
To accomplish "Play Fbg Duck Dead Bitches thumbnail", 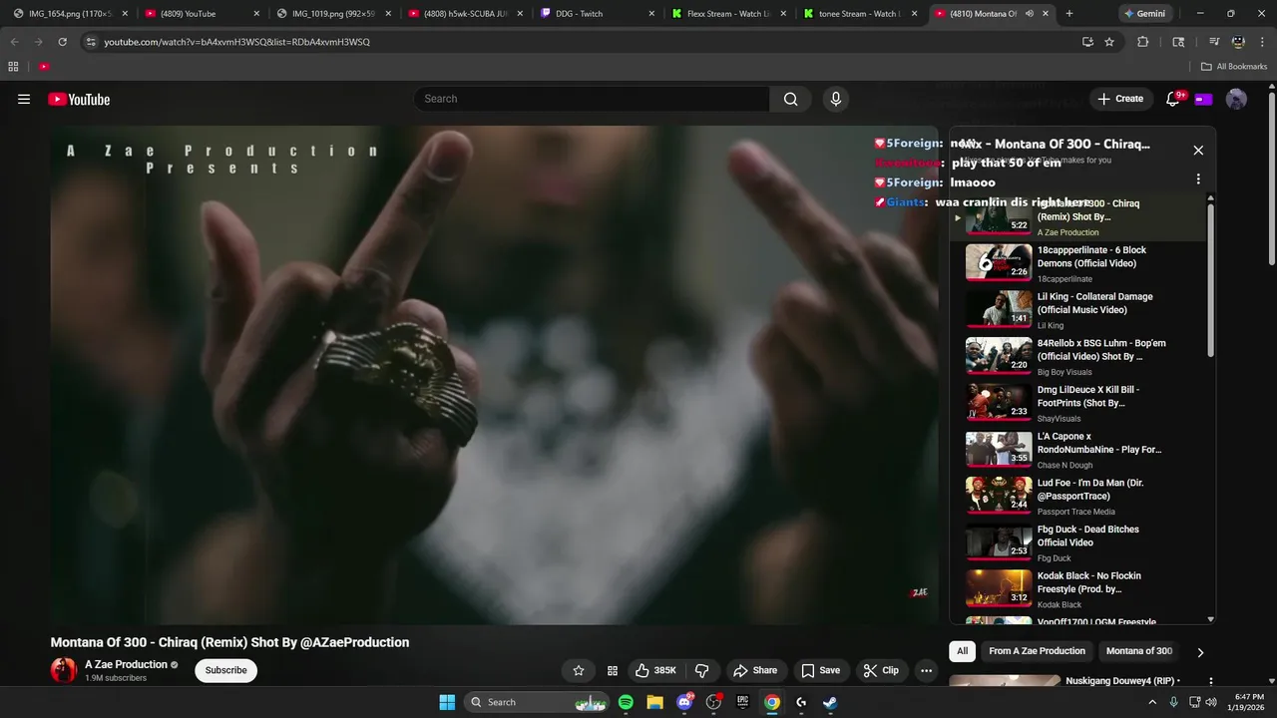I will (x=999, y=541).
